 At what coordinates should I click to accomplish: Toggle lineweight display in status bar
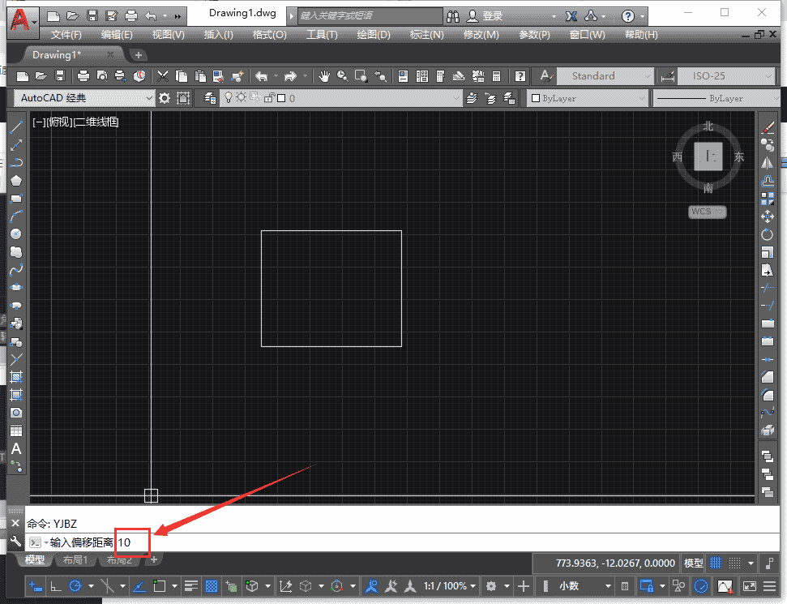click(x=190, y=586)
